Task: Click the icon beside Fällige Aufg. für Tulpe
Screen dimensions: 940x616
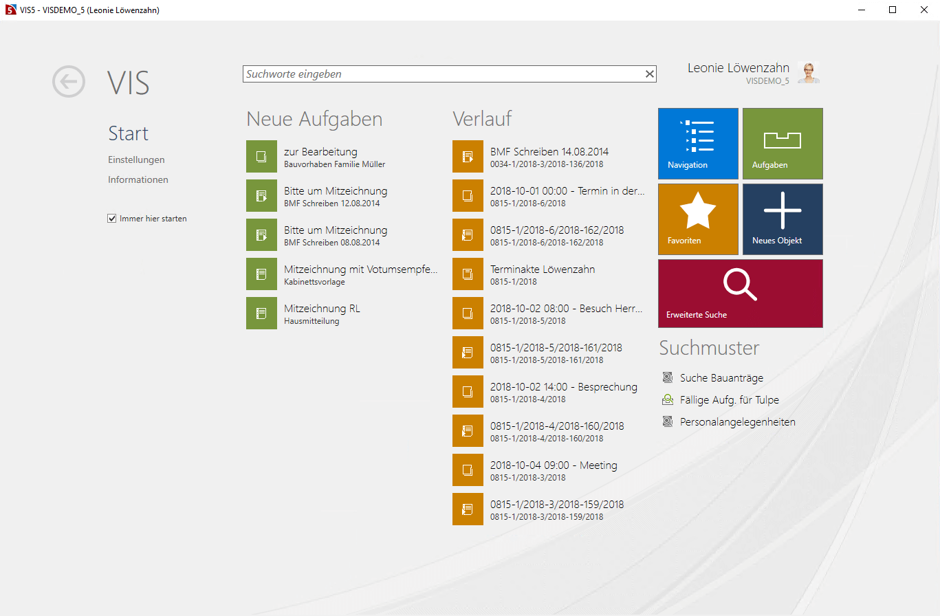Action: pyautogui.click(x=667, y=399)
